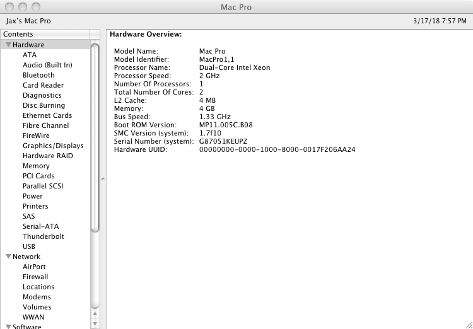This screenshot has width=473, height=329.
Task: Click the SMC Version value 1.7f10
Action: pyautogui.click(x=210, y=133)
